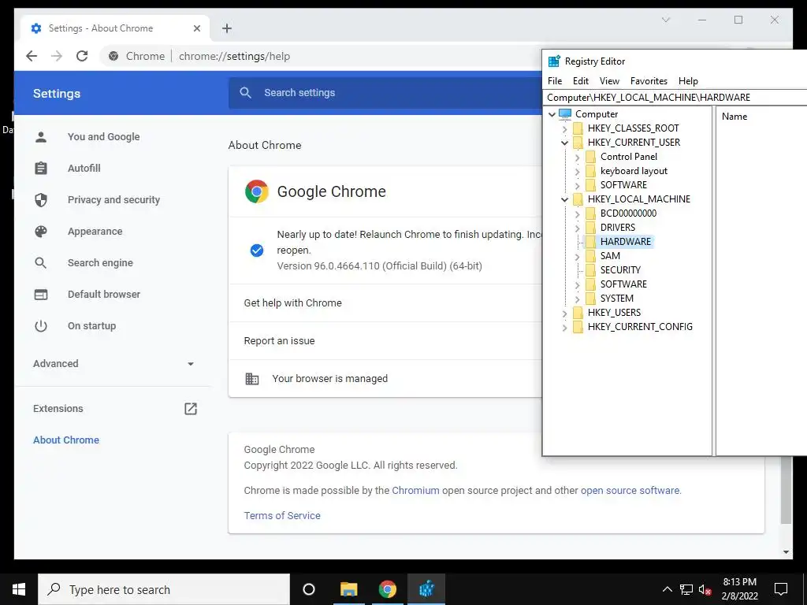Image resolution: width=807 pixels, height=605 pixels.
Task: Collapse the Computer root node
Action: click(x=552, y=114)
